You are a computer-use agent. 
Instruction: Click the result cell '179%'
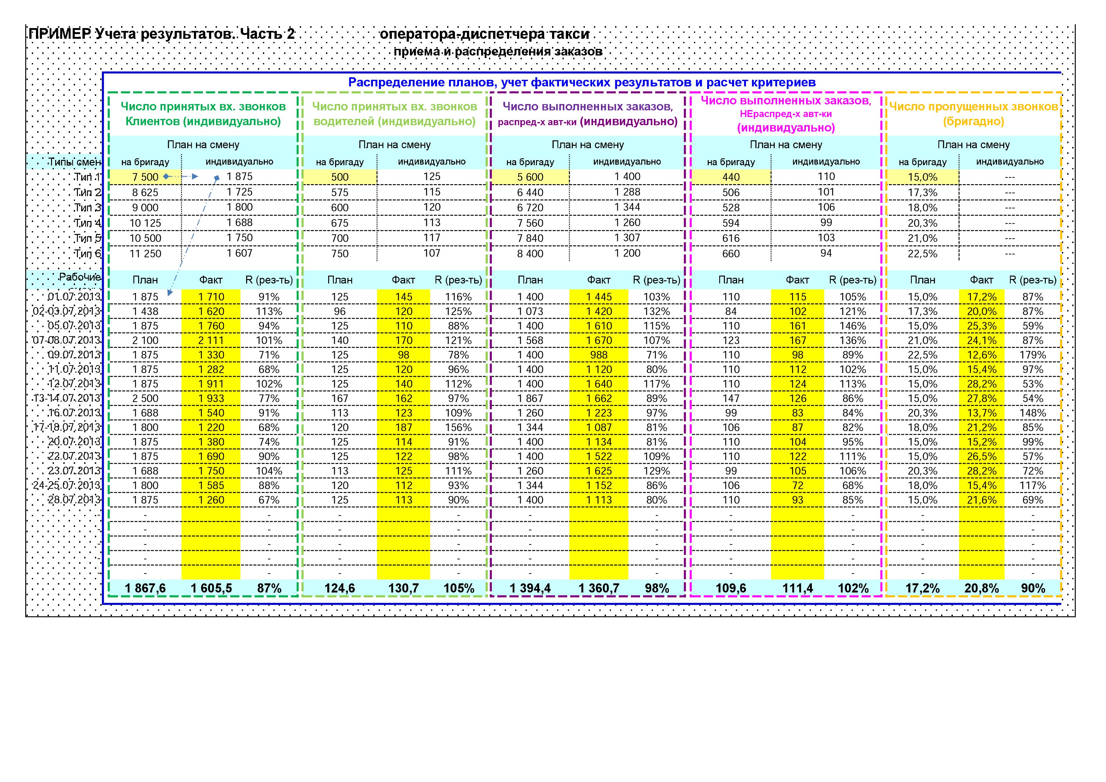pos(1033,355)
